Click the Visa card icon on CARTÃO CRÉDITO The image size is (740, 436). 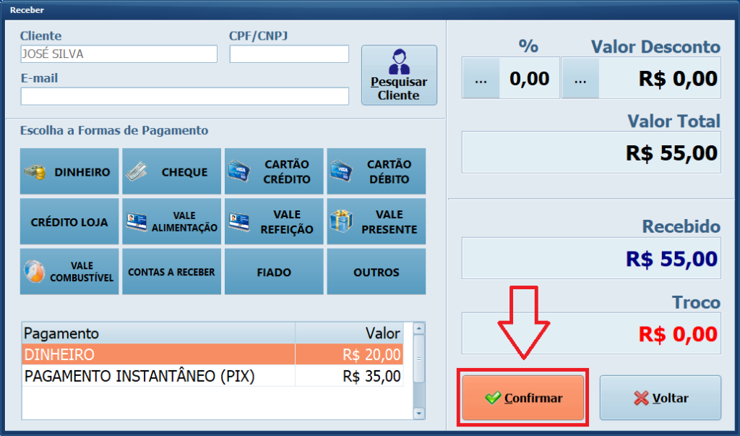click(x=238, y=171)
